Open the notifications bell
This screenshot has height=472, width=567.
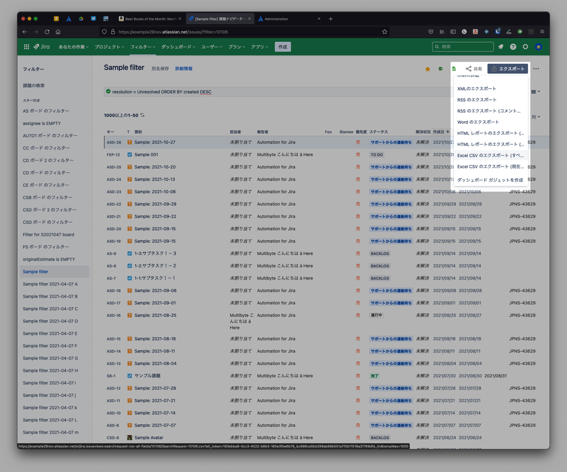pyautogui.click(x=501, y=46)
